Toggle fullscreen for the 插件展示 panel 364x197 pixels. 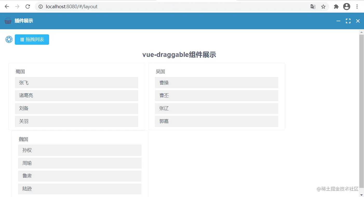tap(348, 21)
